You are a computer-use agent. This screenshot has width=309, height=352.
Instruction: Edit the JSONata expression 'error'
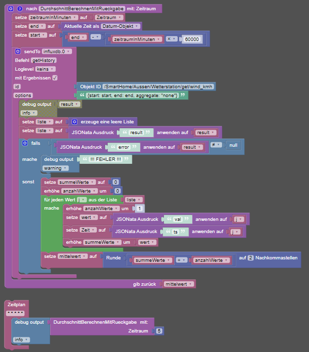coord(124,147)
